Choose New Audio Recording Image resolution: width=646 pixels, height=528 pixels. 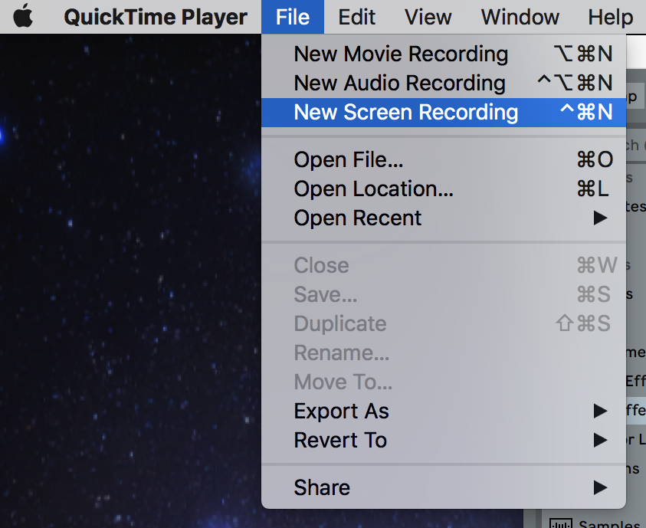(x=443, y=84)
